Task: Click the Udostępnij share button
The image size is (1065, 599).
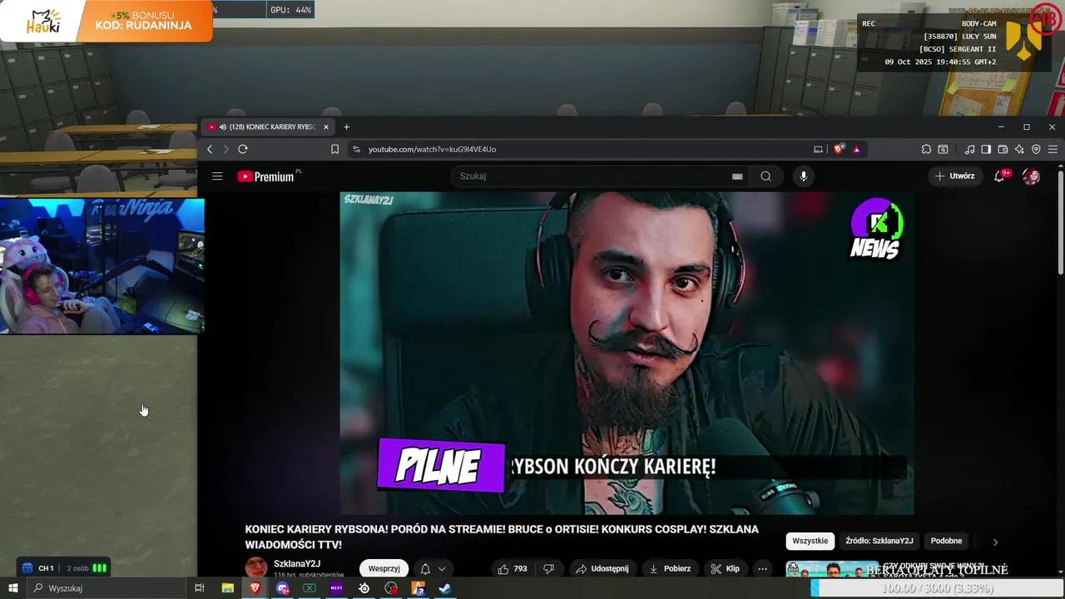Action: coord(602,569)
